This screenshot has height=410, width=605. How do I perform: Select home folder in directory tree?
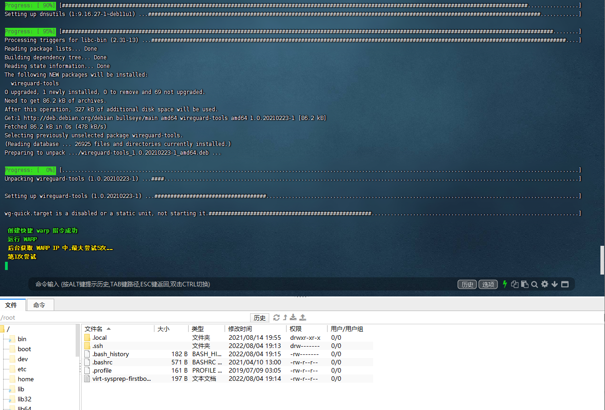point(26,379)
